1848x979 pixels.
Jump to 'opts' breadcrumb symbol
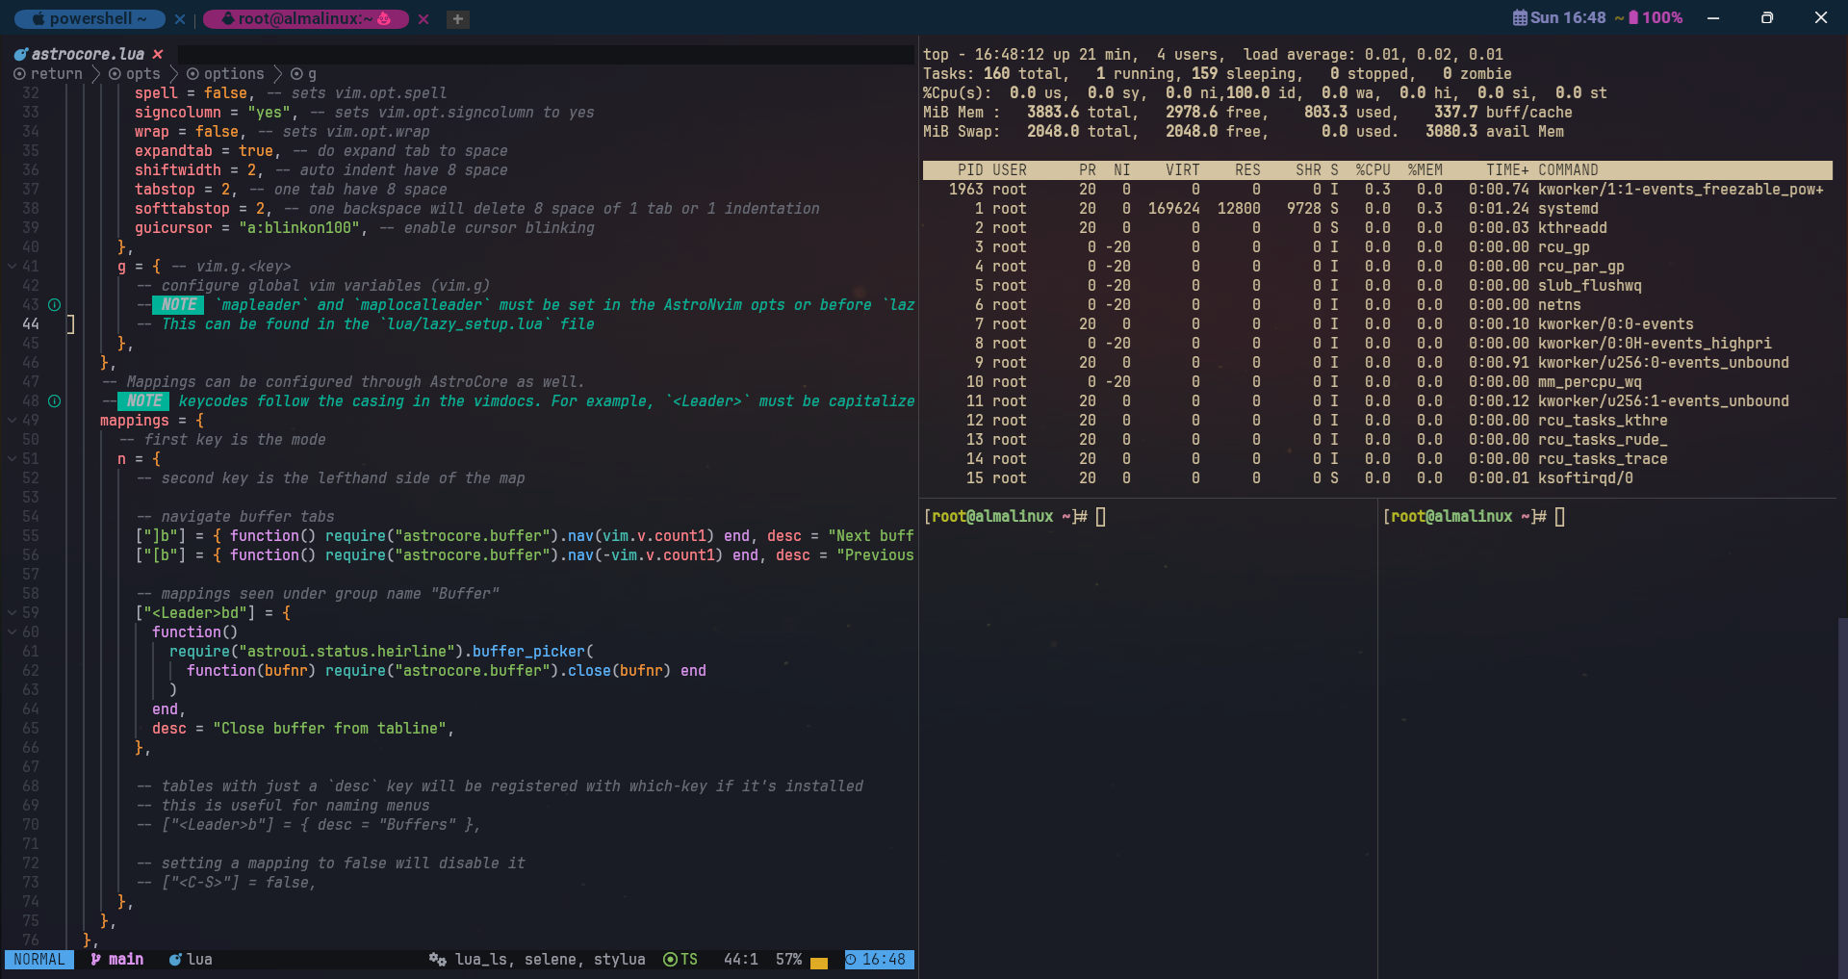click(135, 73)
